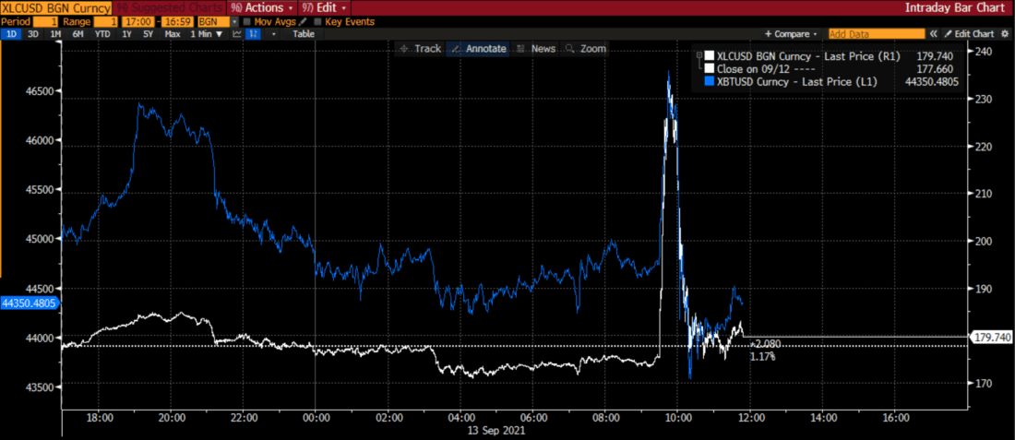
Task: Click the Edit Chart button
Action: click(969, 34)
